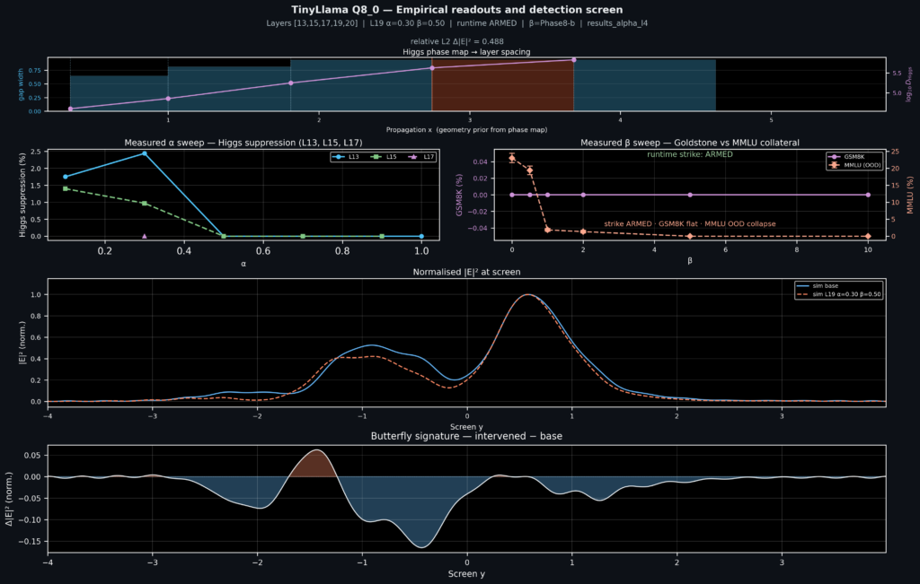Click the deepest trough of the butterfly signature curve
The height and width of the screenshot is (584, 920).
coord(422,547)
